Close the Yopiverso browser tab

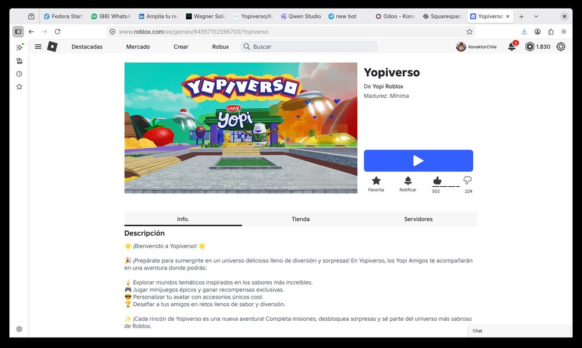[x=508, y=16]
